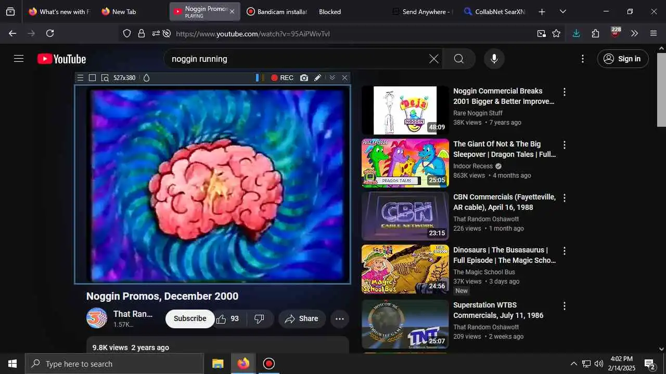
Task: Close the Noggin Promos browser tab
Action: coord(232,11)
